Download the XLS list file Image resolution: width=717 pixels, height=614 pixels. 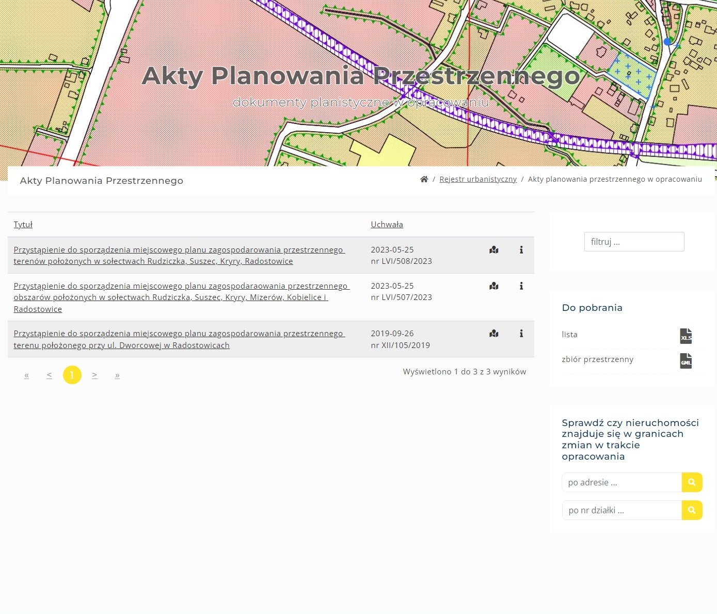(x=686, y=336)
